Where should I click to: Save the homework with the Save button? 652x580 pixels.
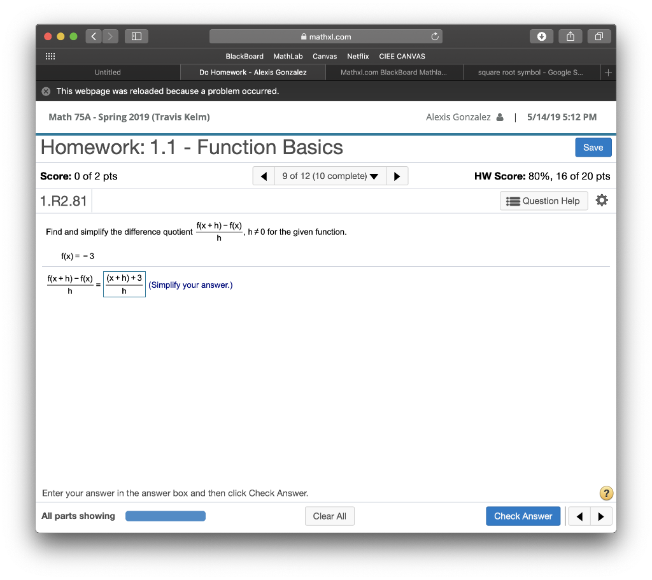[x=593, y=147]
